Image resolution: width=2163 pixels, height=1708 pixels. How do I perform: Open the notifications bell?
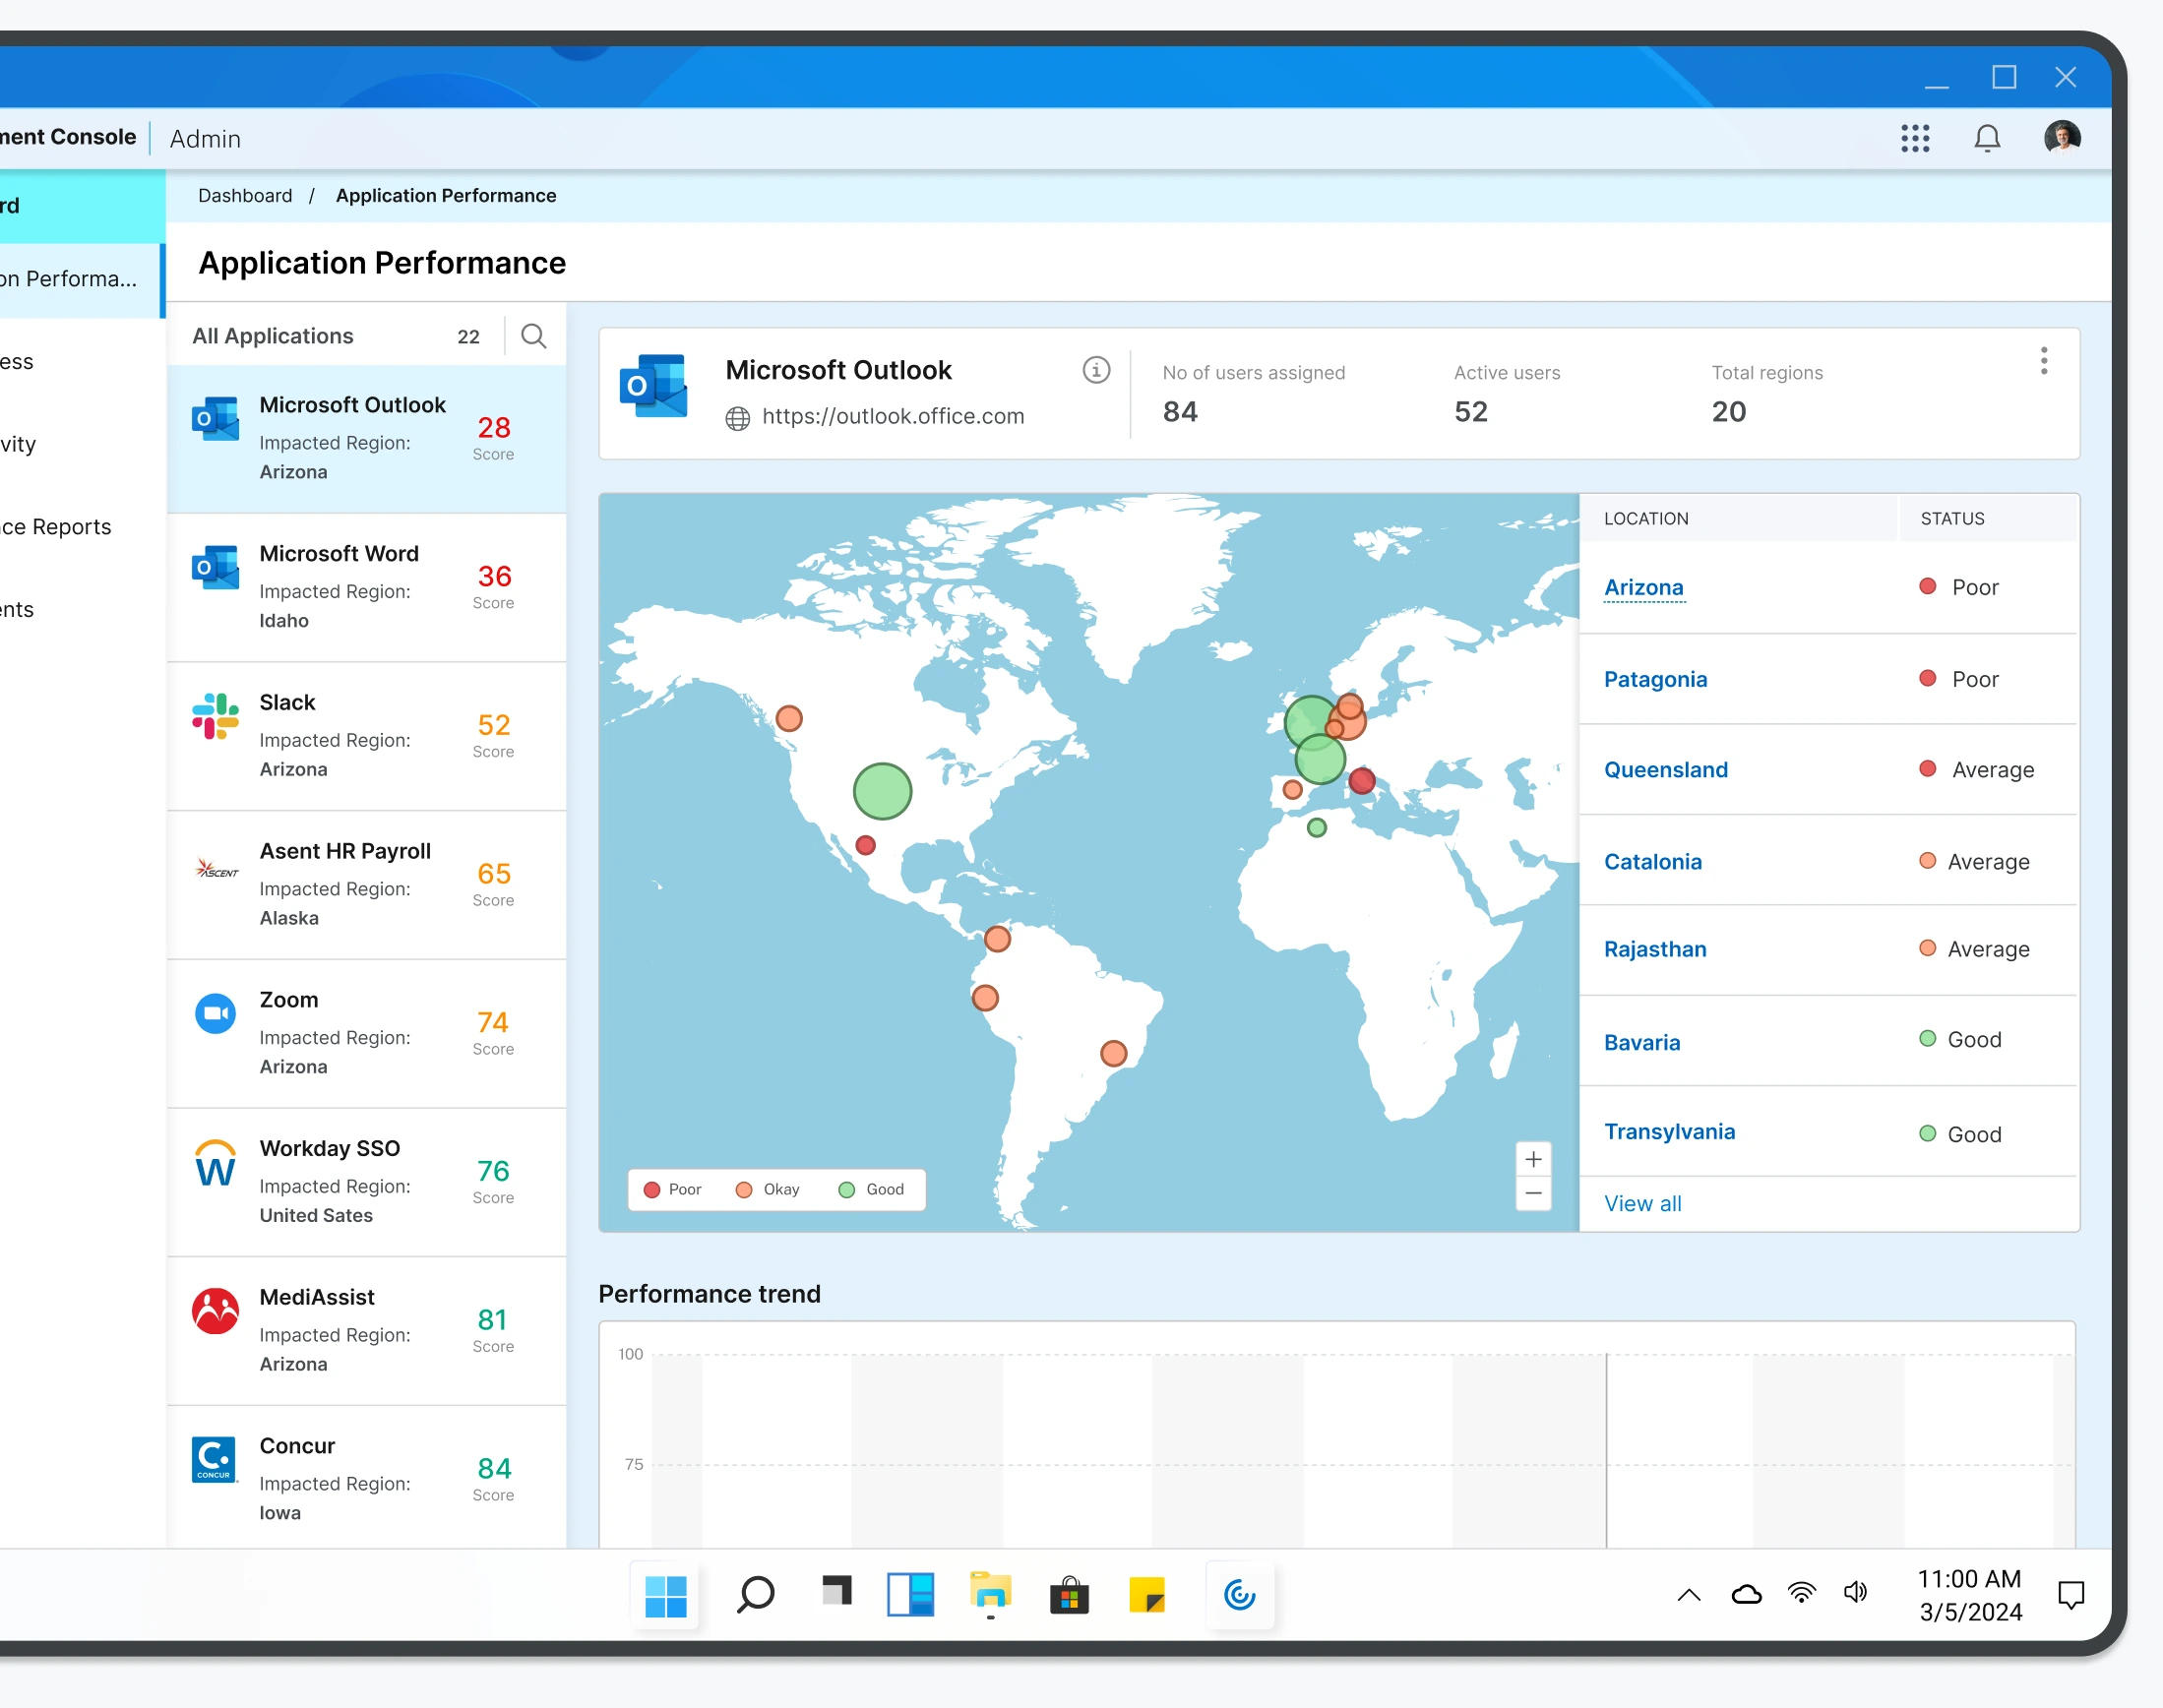pyautogui.click(x=1987, y=138)
